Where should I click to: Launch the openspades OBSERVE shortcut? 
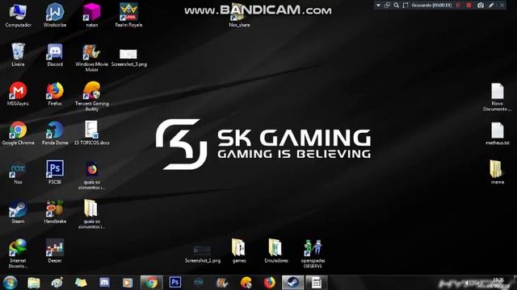313,254
